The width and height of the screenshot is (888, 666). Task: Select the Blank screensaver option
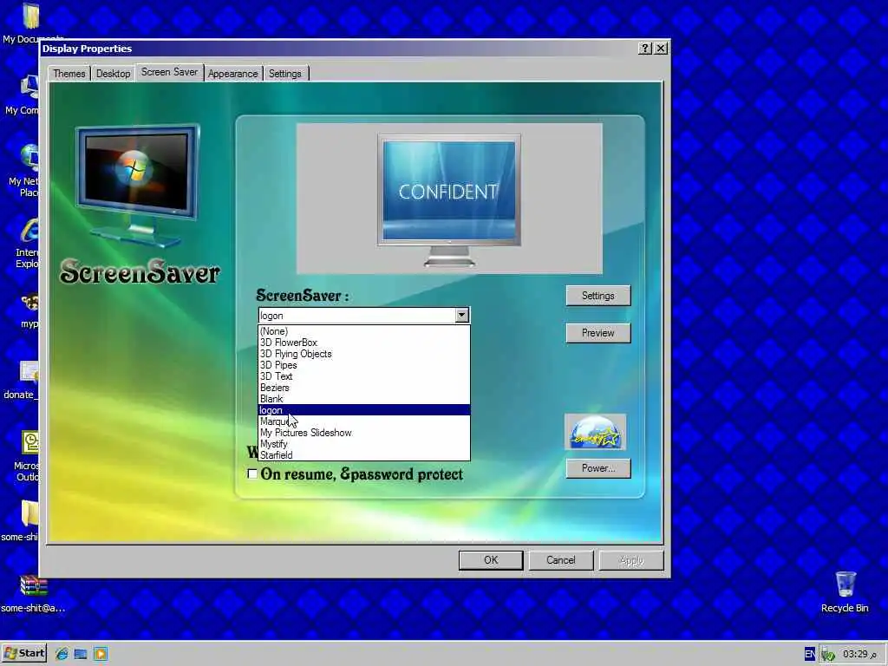[363, 399]
